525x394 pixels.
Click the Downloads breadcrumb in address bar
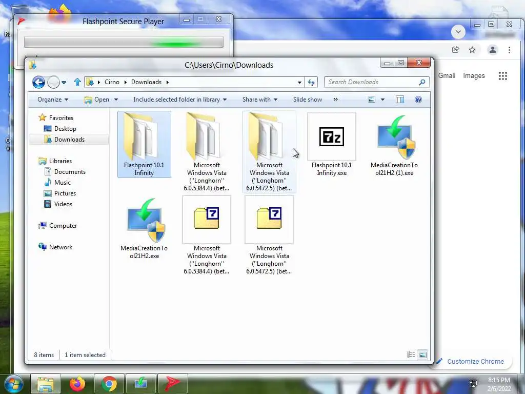click(146, 82)
